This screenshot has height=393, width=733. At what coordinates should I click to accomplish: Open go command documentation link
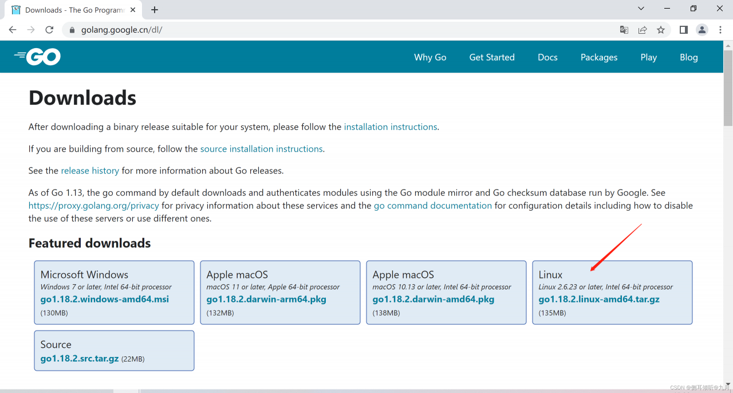coord(433,206)
